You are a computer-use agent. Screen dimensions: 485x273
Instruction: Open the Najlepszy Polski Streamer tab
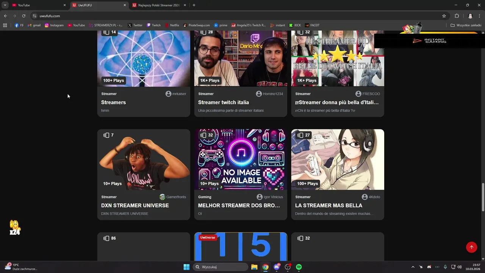point(159,5)
